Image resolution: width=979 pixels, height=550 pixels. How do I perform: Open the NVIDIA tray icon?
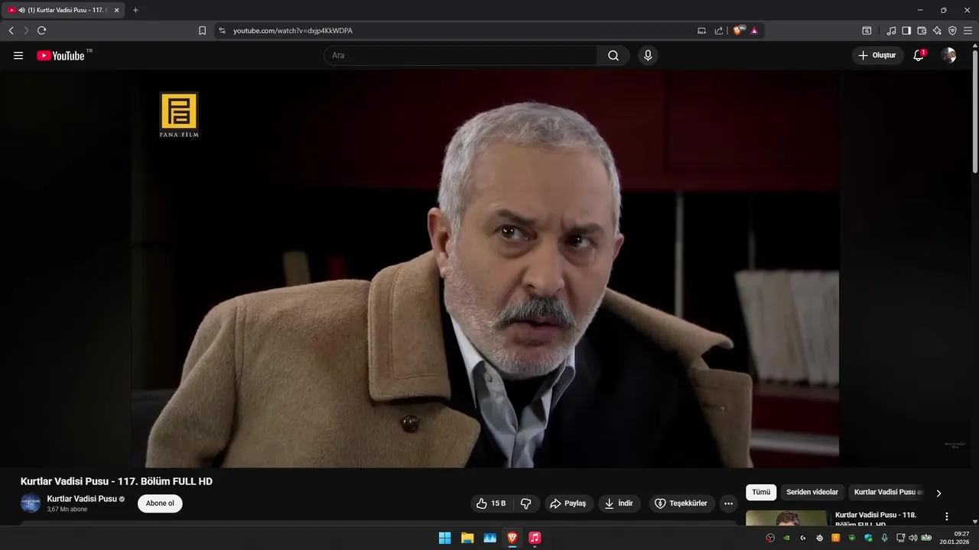click(x=786, y=538)
